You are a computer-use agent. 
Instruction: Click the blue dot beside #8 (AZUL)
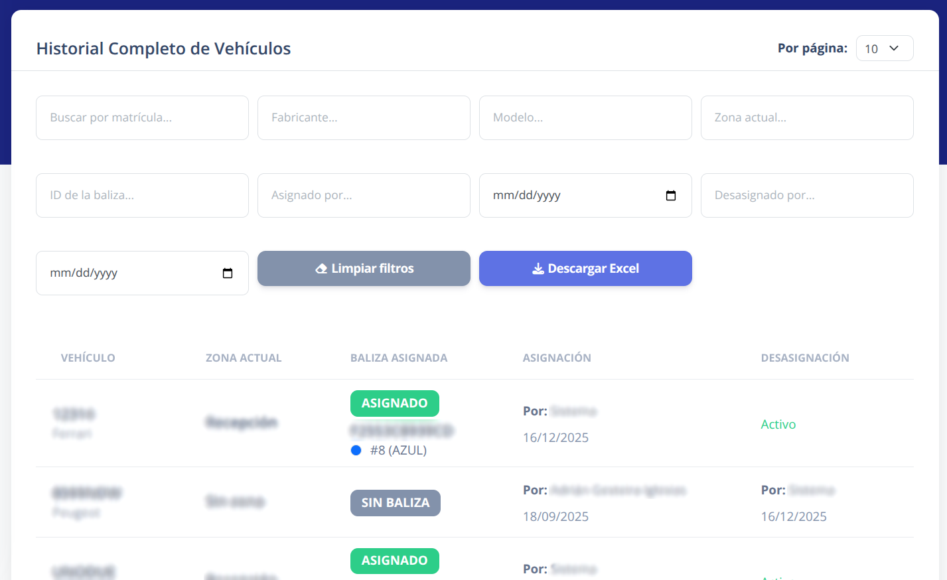[x=356, y=450]
